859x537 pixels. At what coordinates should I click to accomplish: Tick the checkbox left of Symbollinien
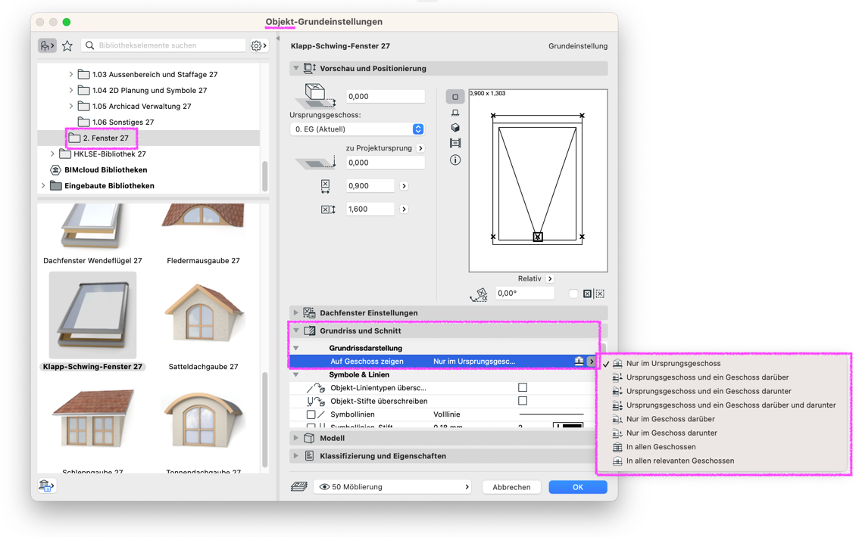pos(311,415)
